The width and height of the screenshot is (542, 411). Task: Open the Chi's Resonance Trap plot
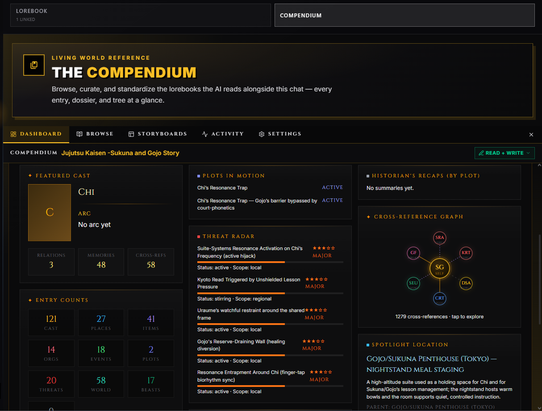[270, 188]
